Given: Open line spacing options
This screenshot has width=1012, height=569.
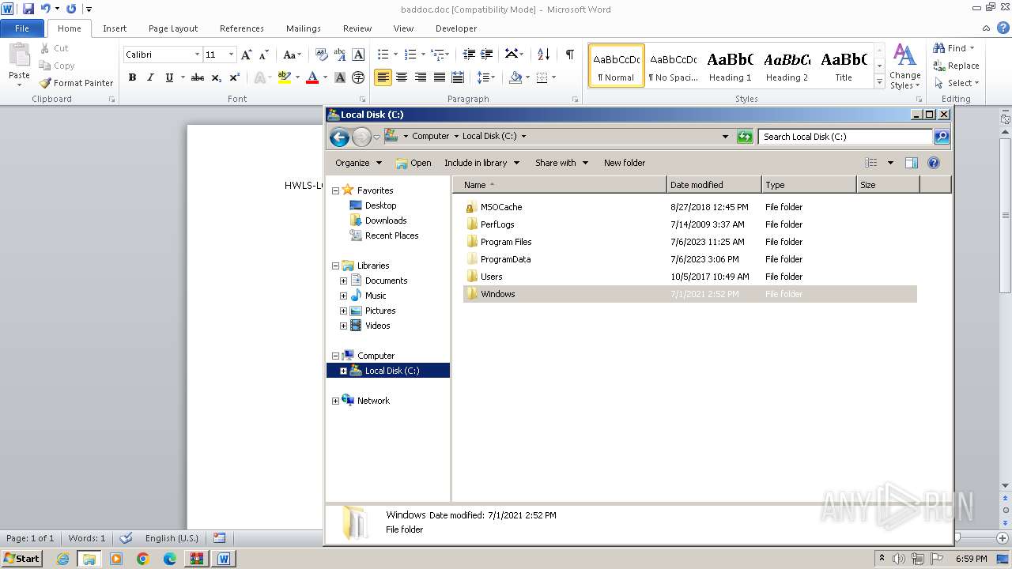Looking at the screenshot, I should 486,77.
